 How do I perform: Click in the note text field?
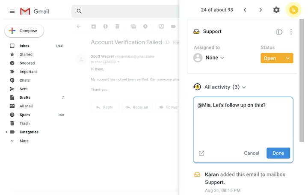(x=243, y=124)
